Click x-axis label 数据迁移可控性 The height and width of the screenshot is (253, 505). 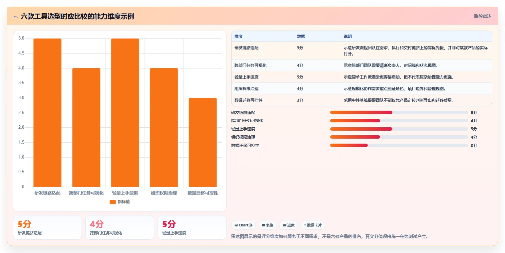point(203,193)
